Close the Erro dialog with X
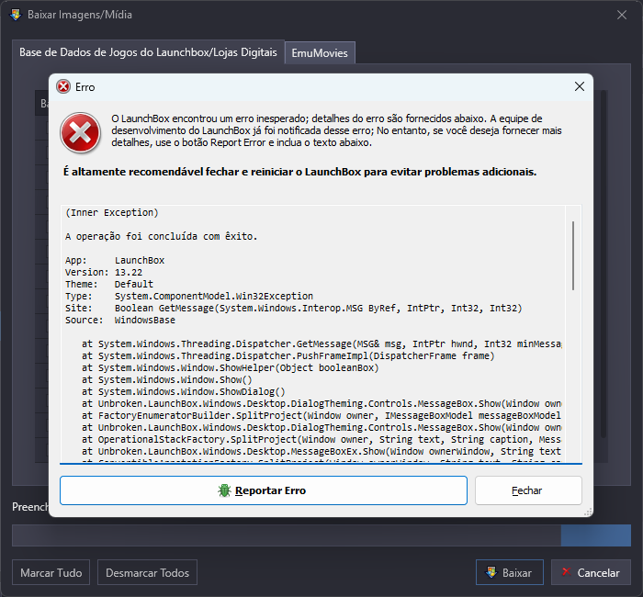643x597 pixels. click(x=580, y=86)
